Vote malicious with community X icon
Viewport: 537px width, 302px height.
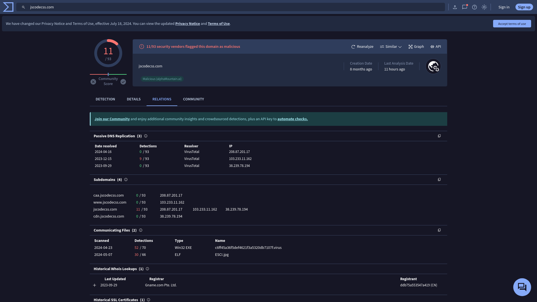93,82
